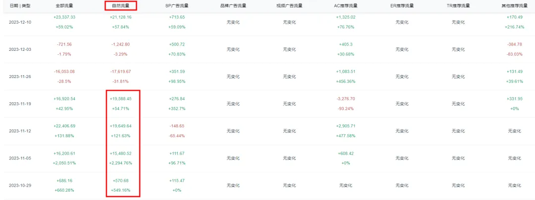Click the -384.78 other recommendation value
Viewport: 535px width, 200px height.
pyautogui.click(x=515, y=44)
